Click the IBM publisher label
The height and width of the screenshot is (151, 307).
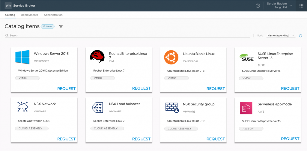(x=112, y=61)
